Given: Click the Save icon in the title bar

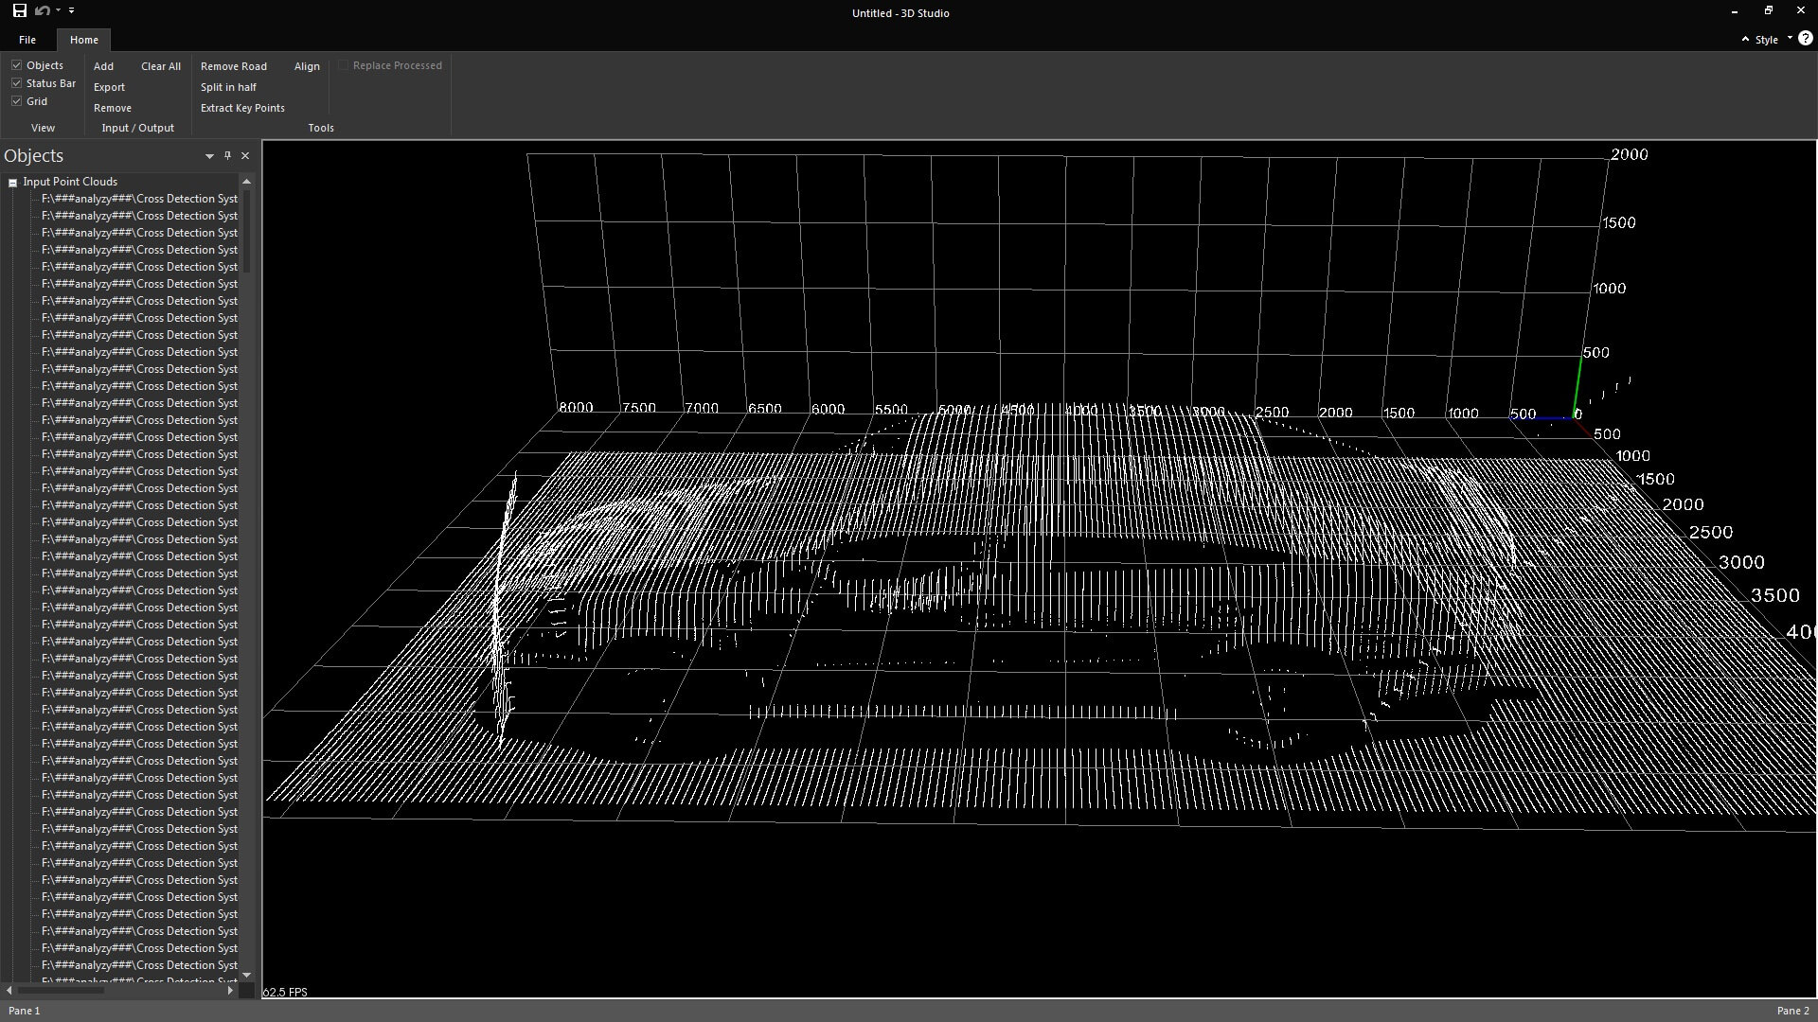Looking at the screenshot, I should click(x=19, y=11).
